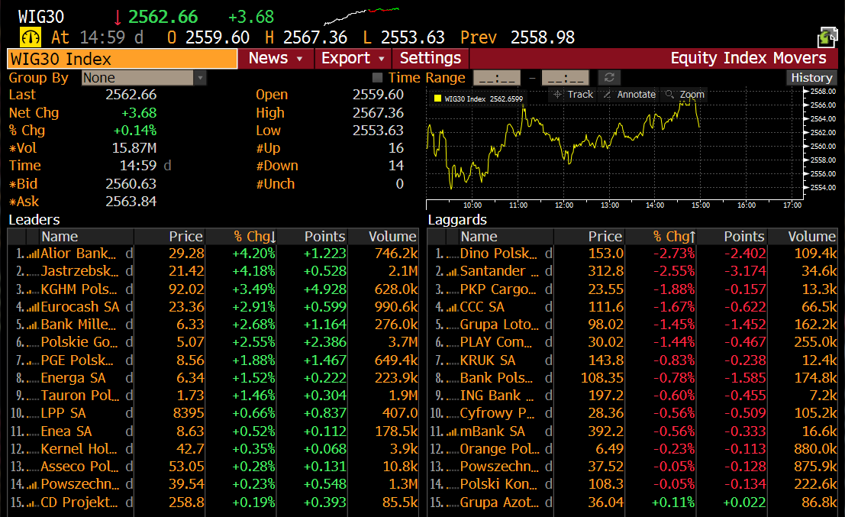
Task: Open the Settings menu
Action: point(431,58)
